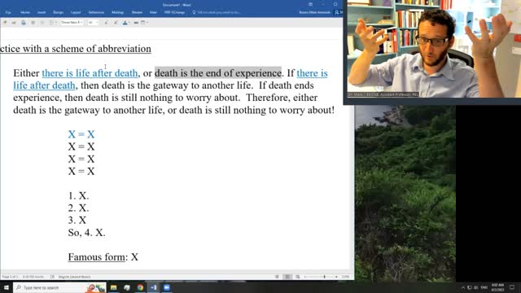521x293 pixels.
Task: Click the Word icon in the taskbar
Action: [x=154, y=287]
